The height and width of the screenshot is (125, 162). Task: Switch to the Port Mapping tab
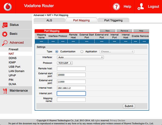[81, 20]
